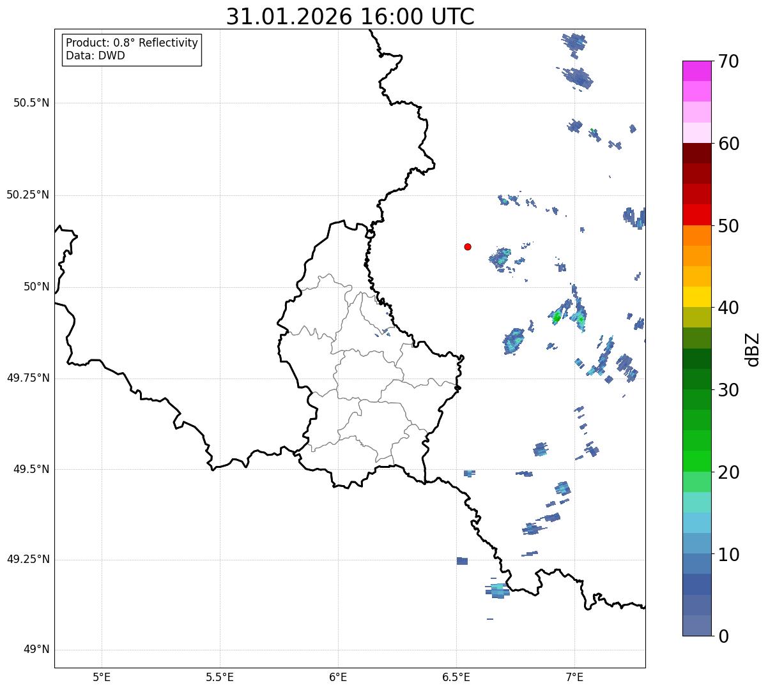This screenshot has height=690, width=768.
Task: Click the latitude label '50.25°N'
Action: [x=28, y=195]
